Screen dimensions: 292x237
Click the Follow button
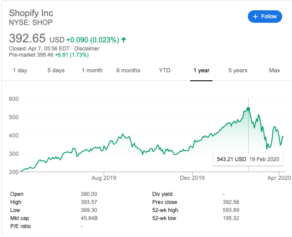(265, 17)
